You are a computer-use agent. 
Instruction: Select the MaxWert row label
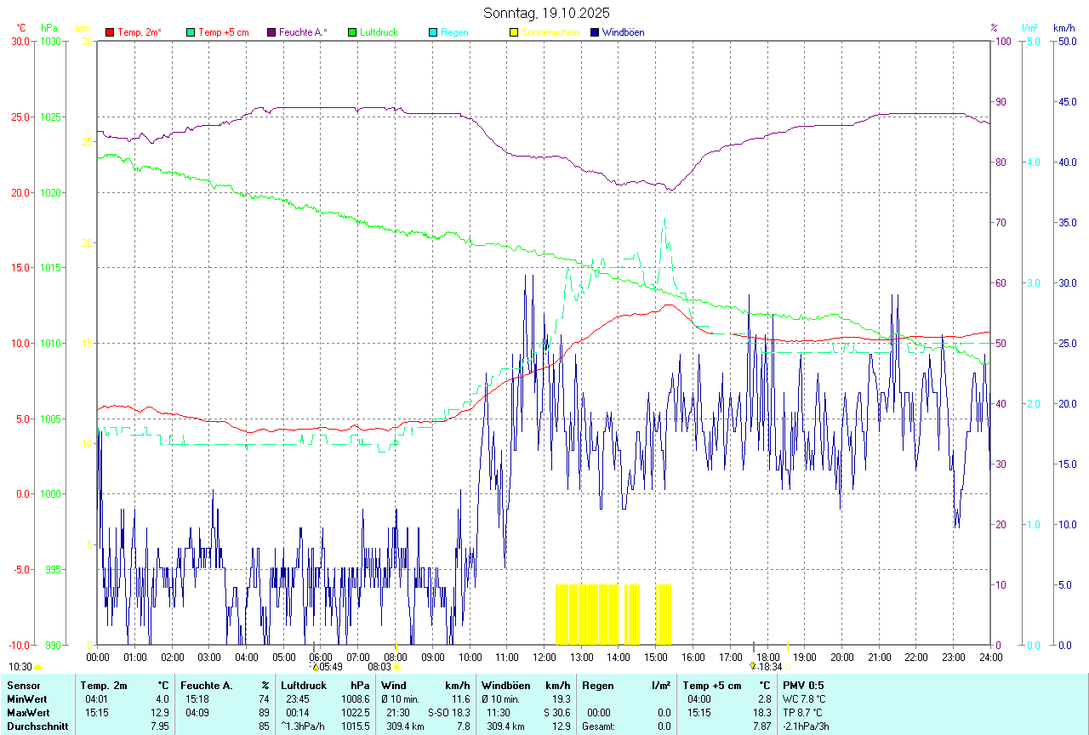point(28,712)
